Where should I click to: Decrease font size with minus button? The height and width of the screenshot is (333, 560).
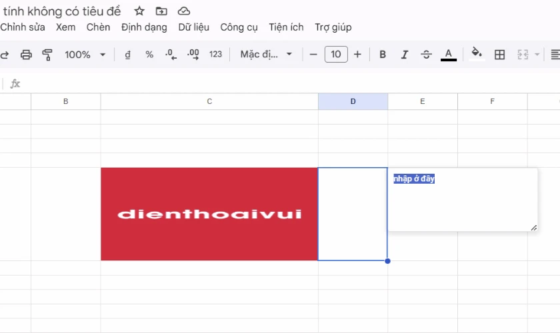pos(313,55)
